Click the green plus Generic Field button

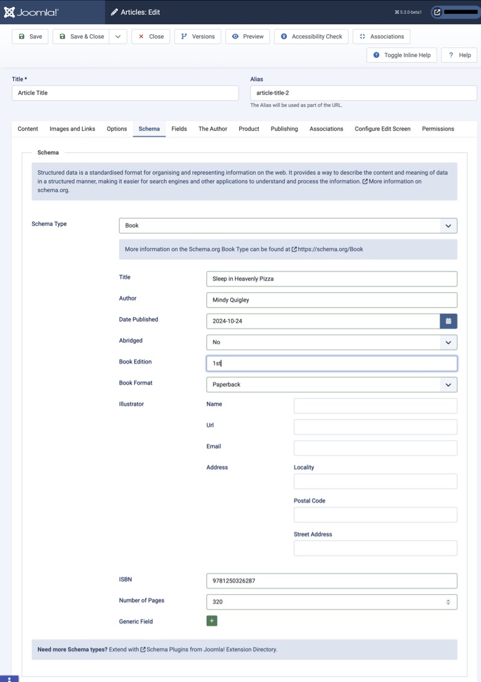pos(212,621)
